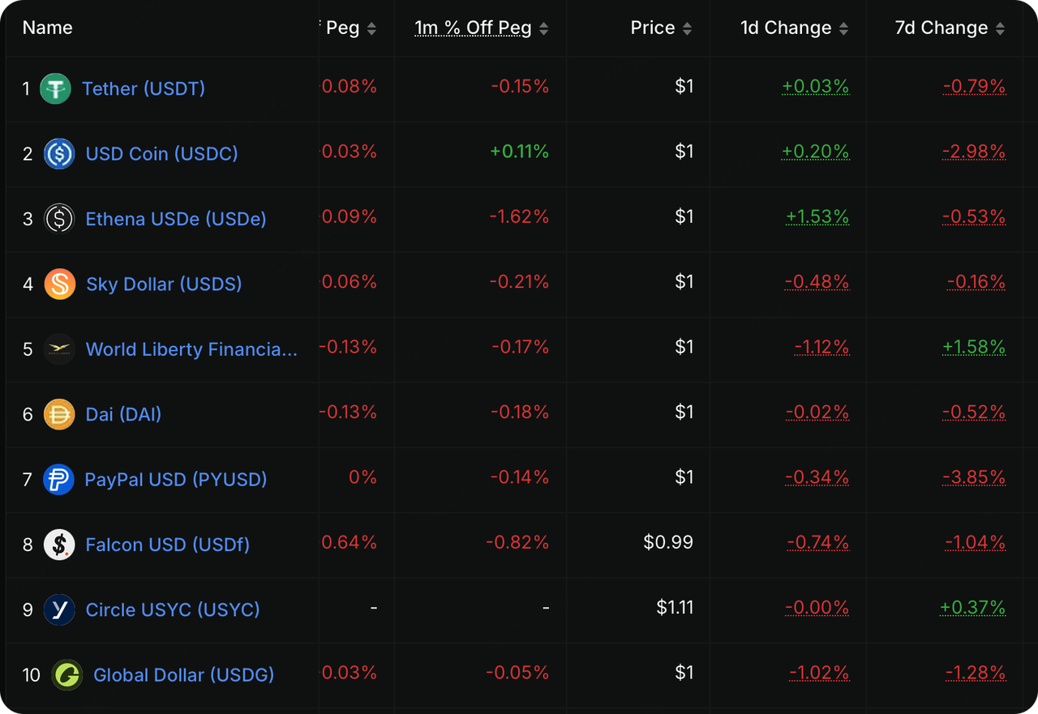This screenshot has height=714, width=1038.
Task: Click the USD Coin blue logo icon
Action: click(59, 153)
